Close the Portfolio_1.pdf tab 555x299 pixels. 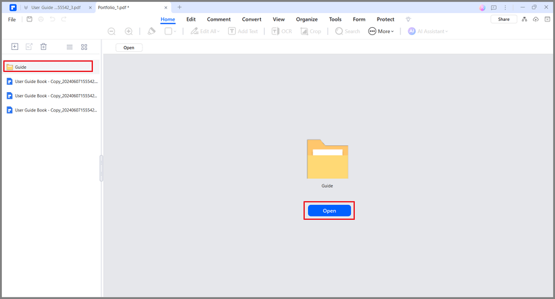(166, 7)
